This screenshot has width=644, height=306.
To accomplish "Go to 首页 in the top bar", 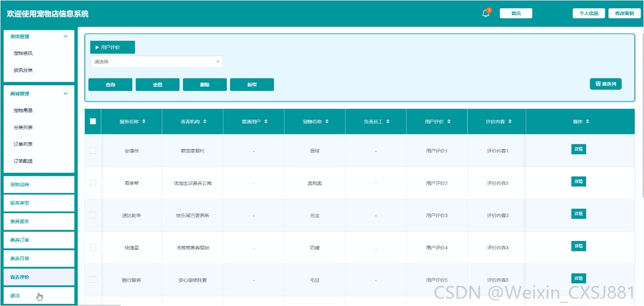I will pos(516,13).
